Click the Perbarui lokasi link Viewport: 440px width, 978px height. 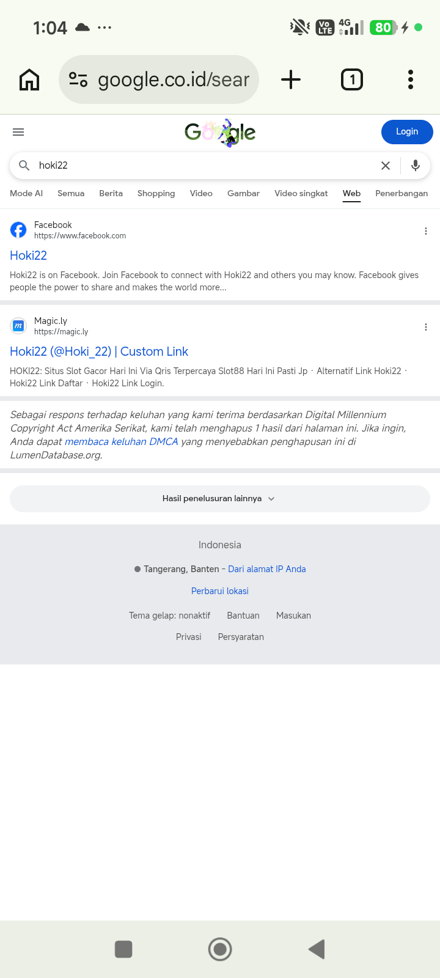coord(220,591)
